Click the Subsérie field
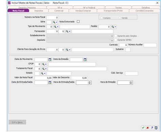This screenshot has height=132, width=161. [x=128, y=50]
